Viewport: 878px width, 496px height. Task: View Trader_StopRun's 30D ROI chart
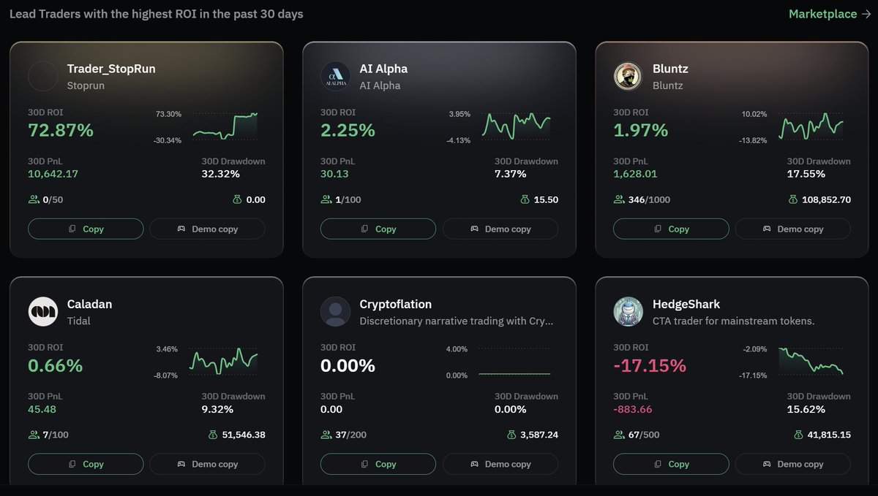pos(225,127)
